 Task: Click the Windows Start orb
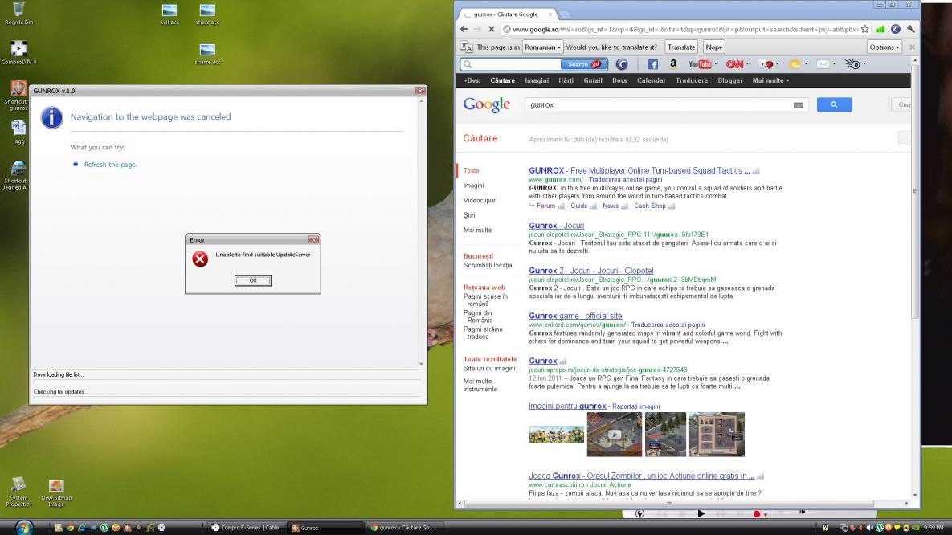24,528
